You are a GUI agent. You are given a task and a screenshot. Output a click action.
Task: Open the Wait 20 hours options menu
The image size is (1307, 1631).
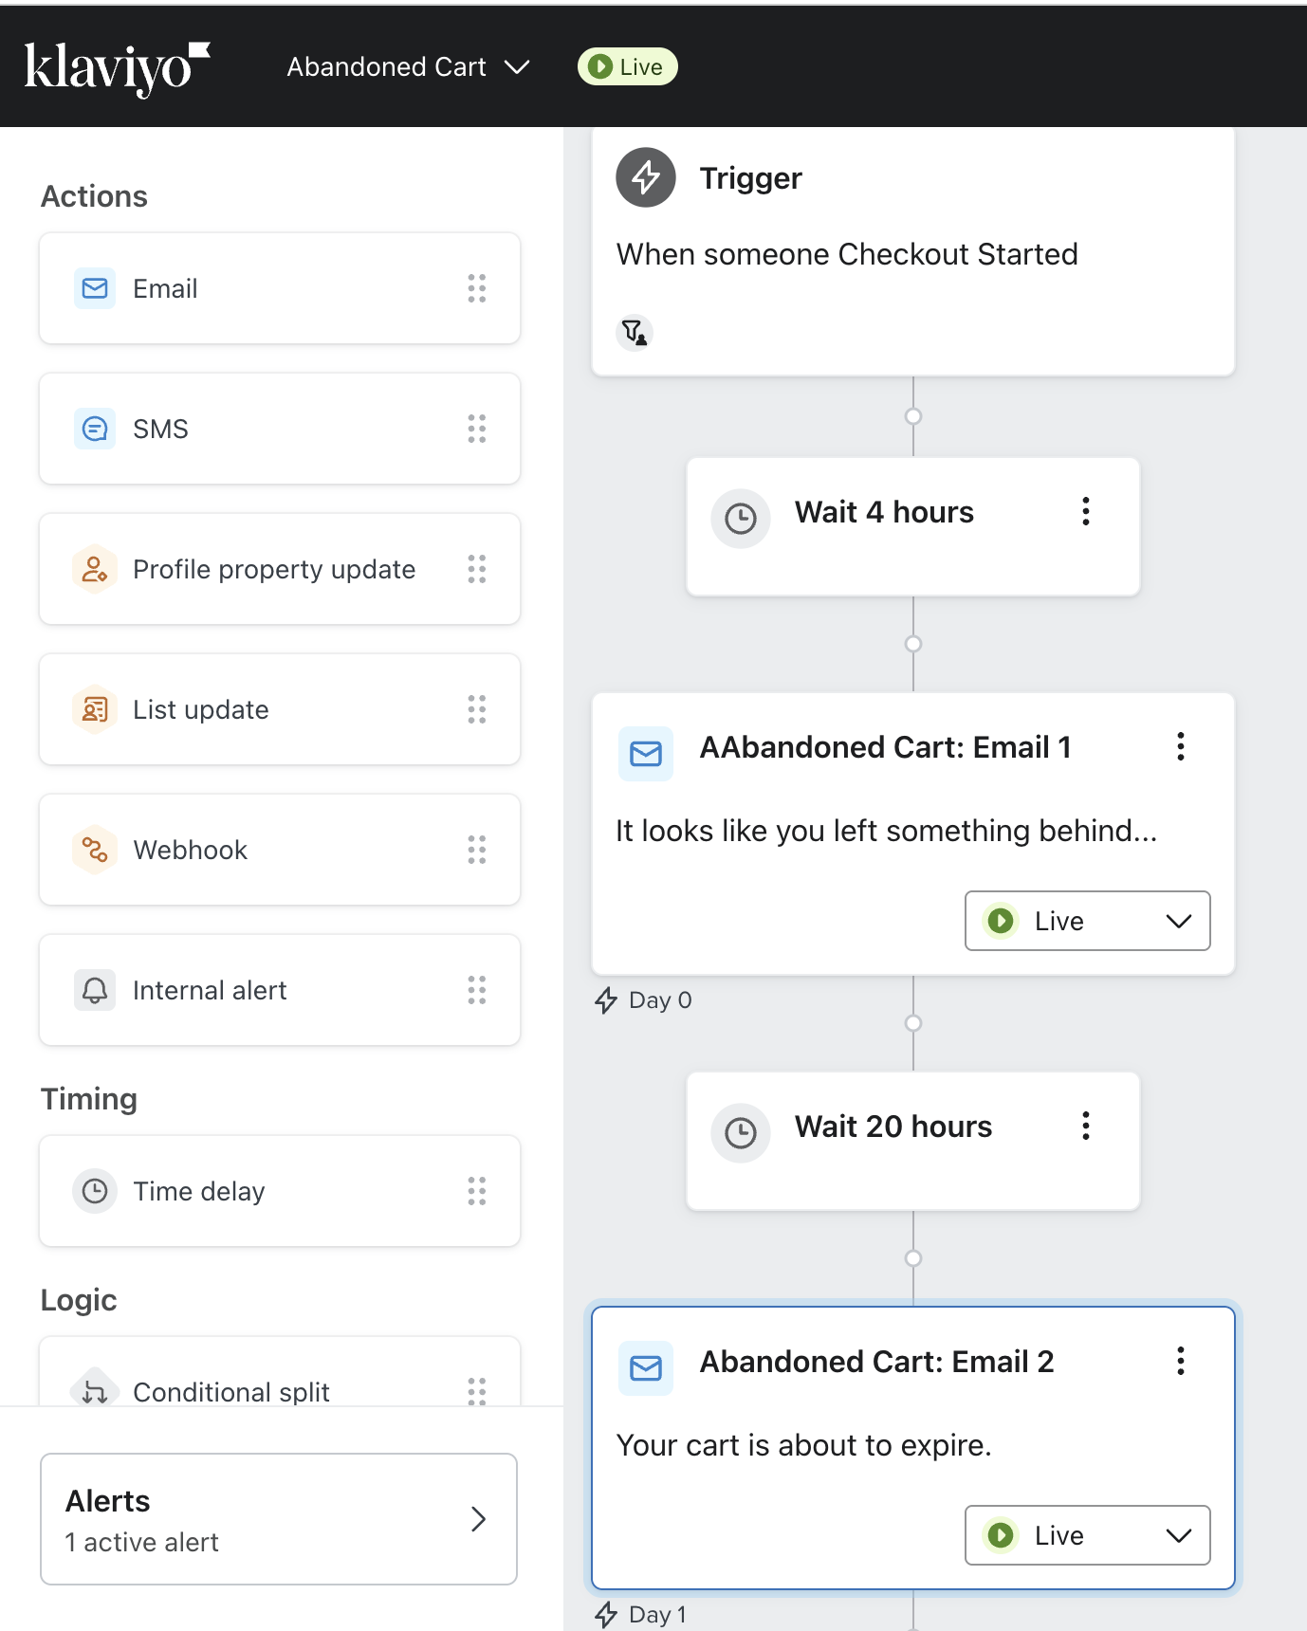(x=1086, y=1126)
